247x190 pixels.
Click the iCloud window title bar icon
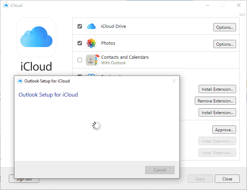[x=6, y=5]
